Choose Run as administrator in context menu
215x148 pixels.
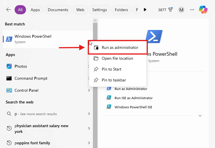[x=118, y=47]
